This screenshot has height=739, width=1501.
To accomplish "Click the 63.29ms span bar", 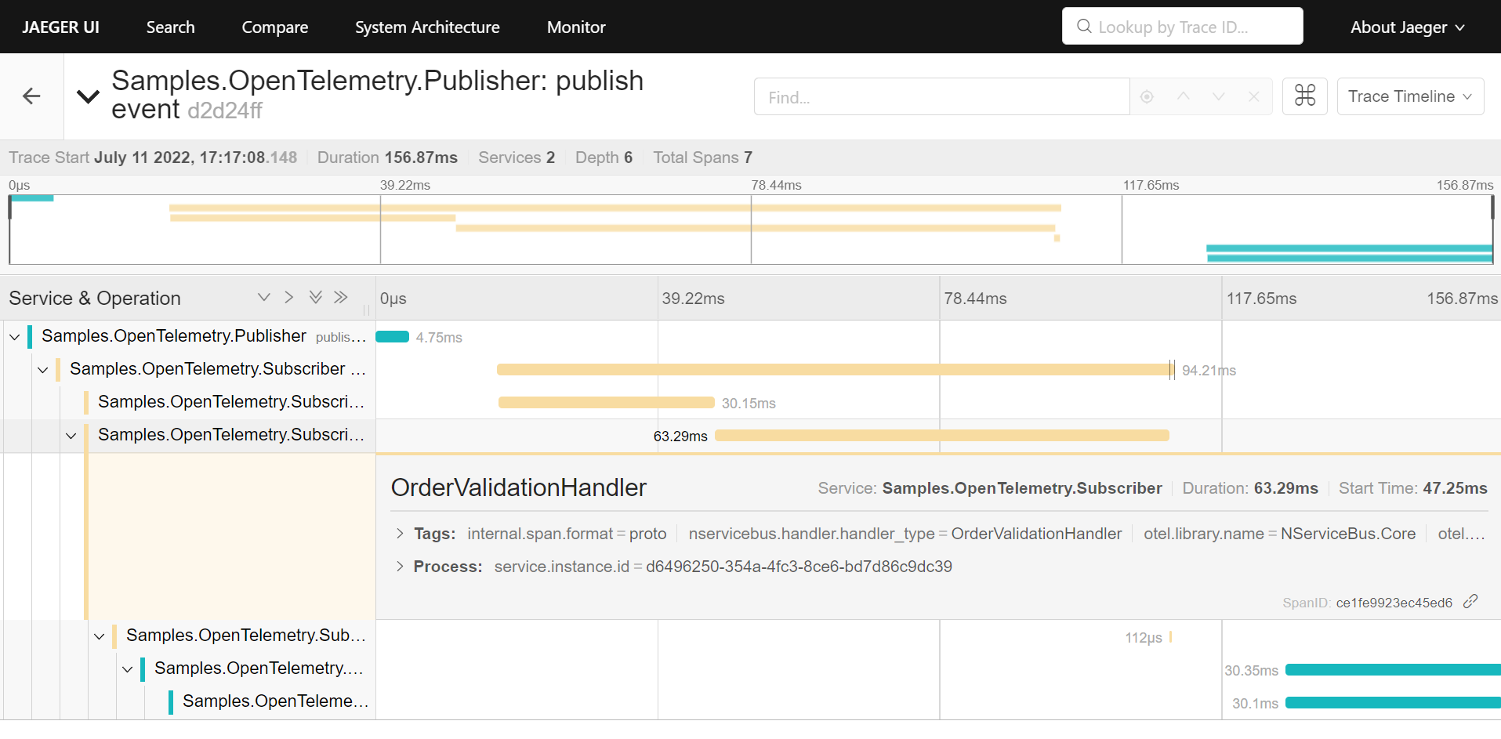I will coord(942,436).
